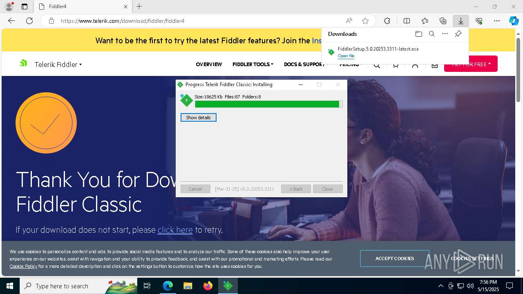Open the Cookie Policy link

coord(23,266)
